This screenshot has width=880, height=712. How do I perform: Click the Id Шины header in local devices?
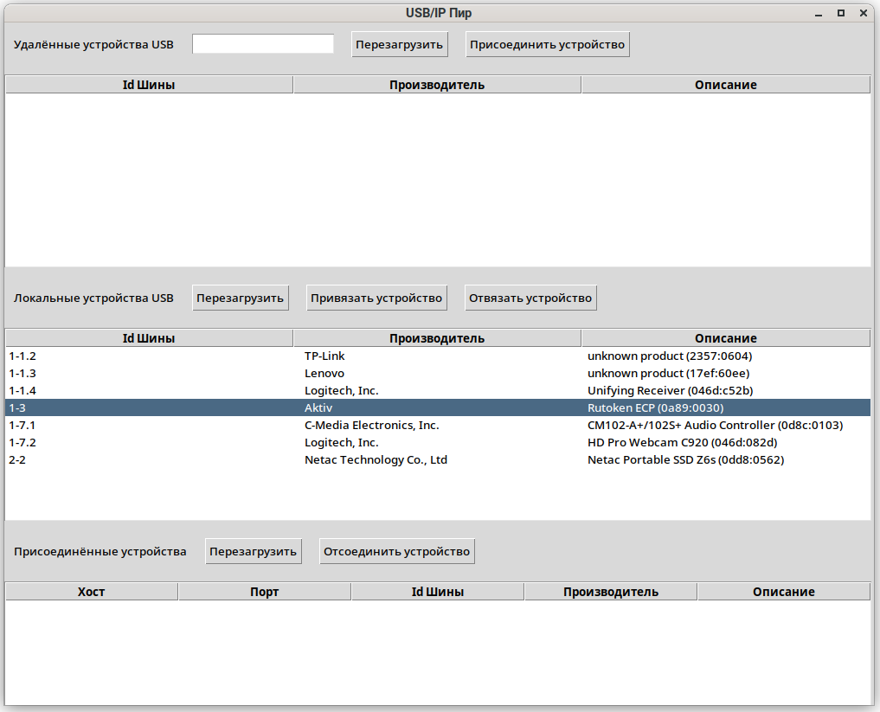pos(149,338)
